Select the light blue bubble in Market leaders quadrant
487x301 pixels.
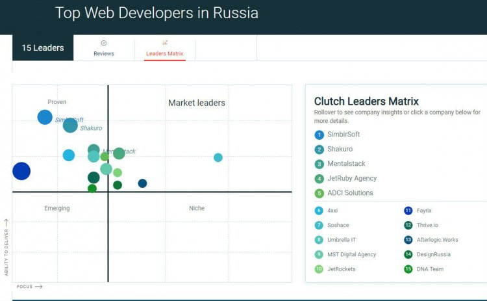click(218, 157)
